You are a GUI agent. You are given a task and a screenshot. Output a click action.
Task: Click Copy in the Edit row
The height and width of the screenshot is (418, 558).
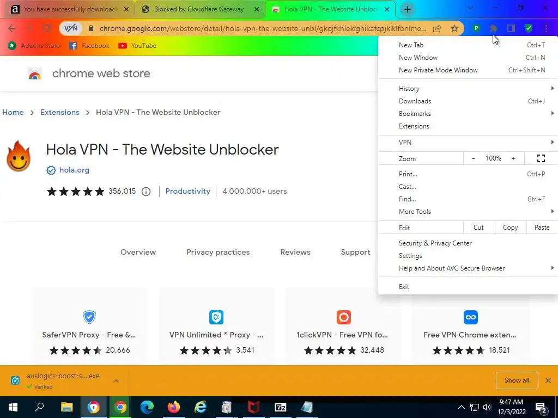(x=510, y=228)
